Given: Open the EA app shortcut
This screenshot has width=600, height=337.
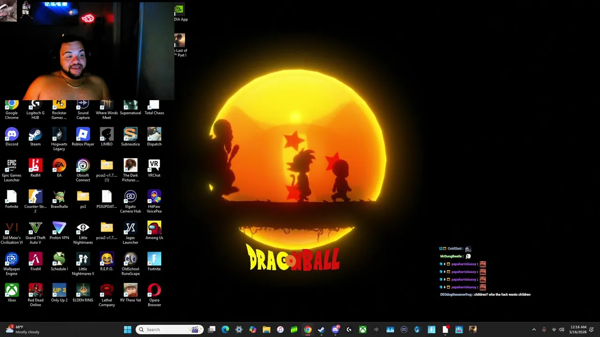Looking at the screenshot, I should [59, 168].
